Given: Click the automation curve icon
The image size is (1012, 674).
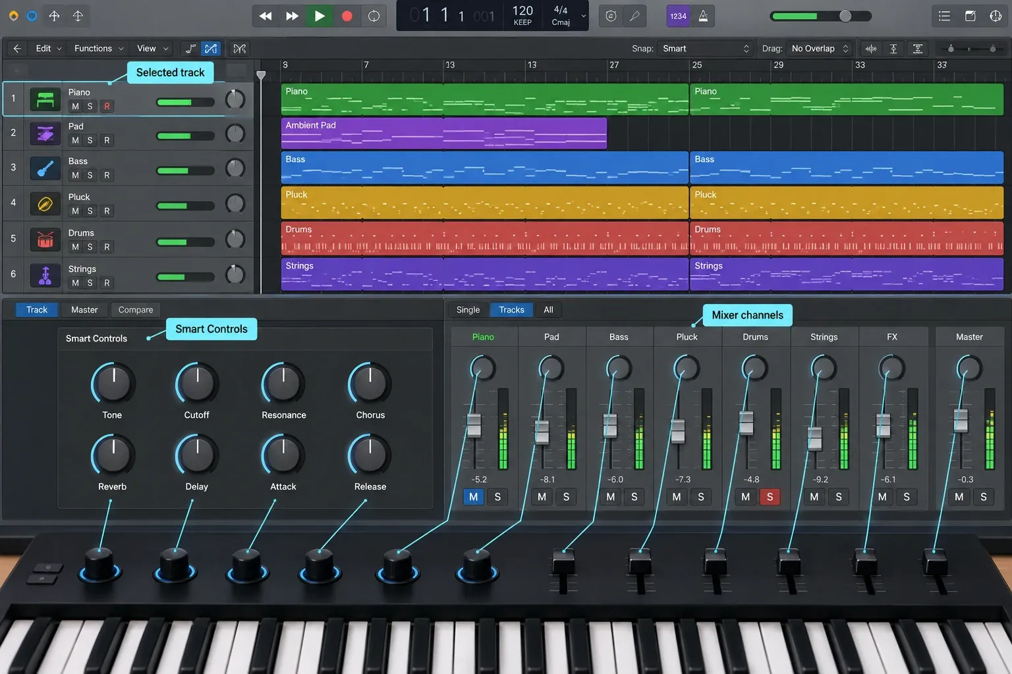Looking at the screenshot, I should pyautogui.click(x=190, y=48).
